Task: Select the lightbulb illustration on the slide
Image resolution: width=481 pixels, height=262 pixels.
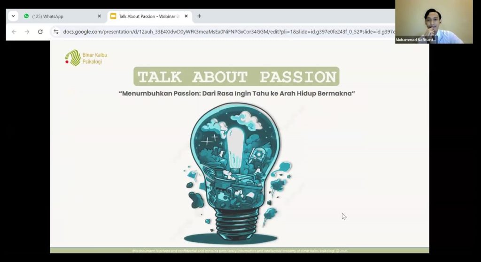Action: pyautogui.click(x=237, y=171)
